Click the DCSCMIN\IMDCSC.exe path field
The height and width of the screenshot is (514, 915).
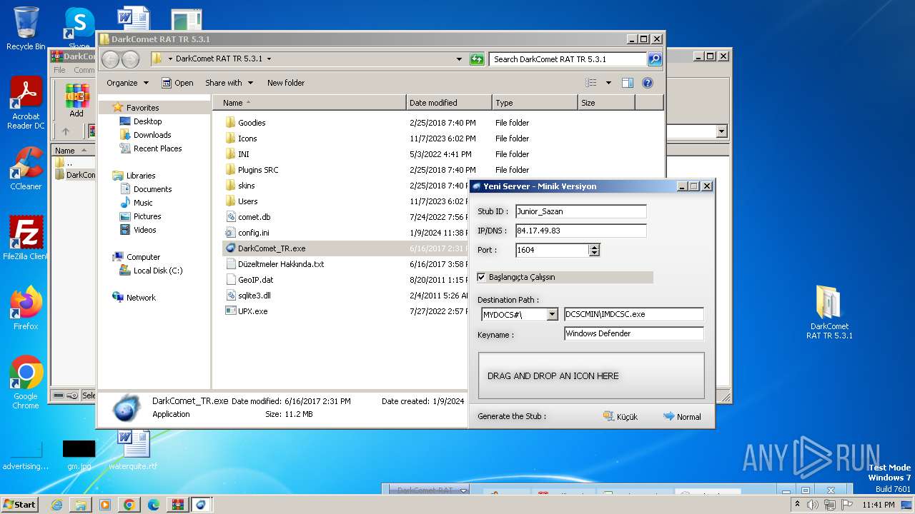pyautogui.click(x=634, y=314)
